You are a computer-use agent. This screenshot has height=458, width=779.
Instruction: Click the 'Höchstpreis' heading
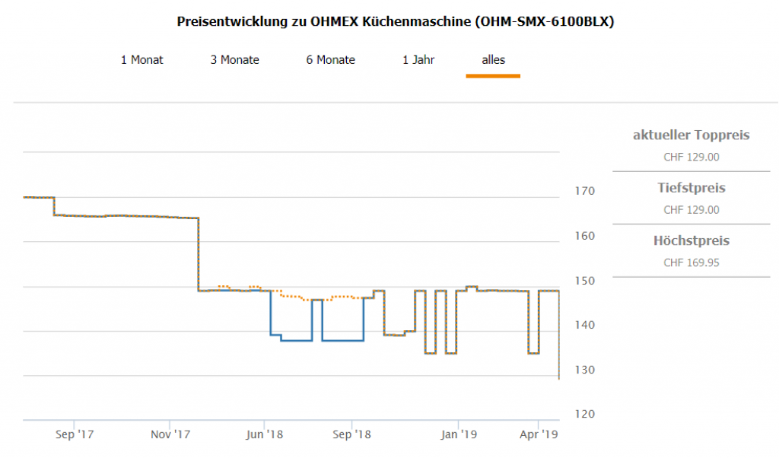point(691,240)
